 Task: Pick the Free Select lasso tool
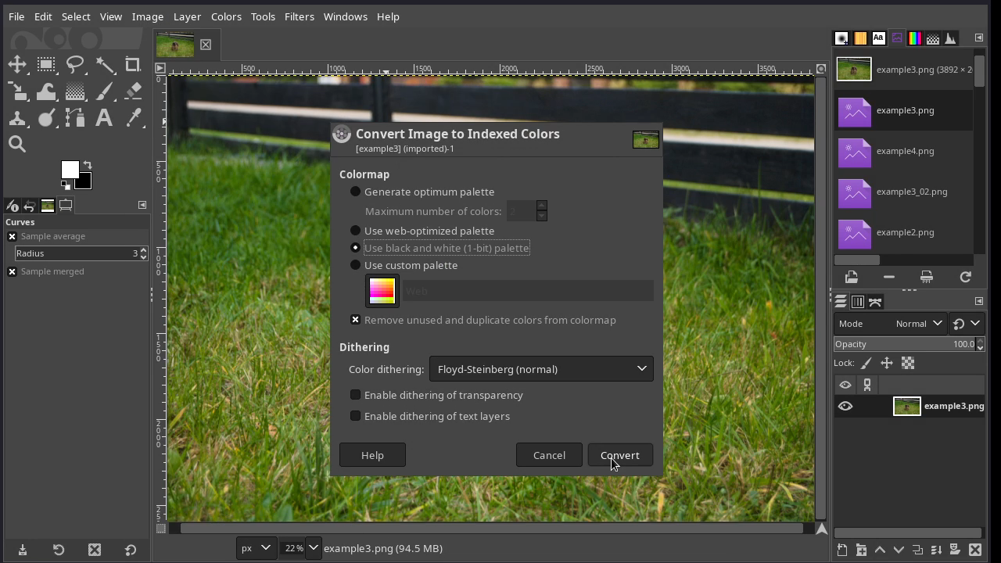pos(75,65)
